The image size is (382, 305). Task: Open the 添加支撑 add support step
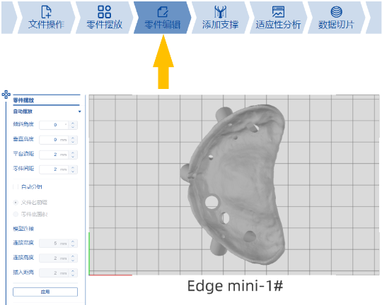coord(220,18)
